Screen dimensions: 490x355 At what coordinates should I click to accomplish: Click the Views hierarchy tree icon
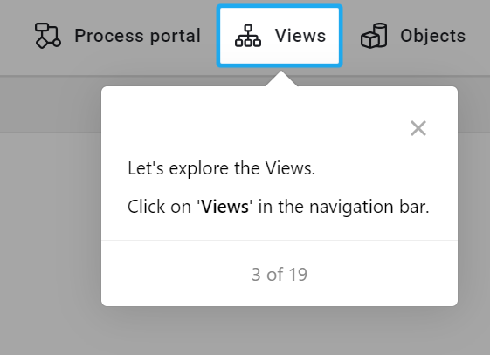pos(248,36)
